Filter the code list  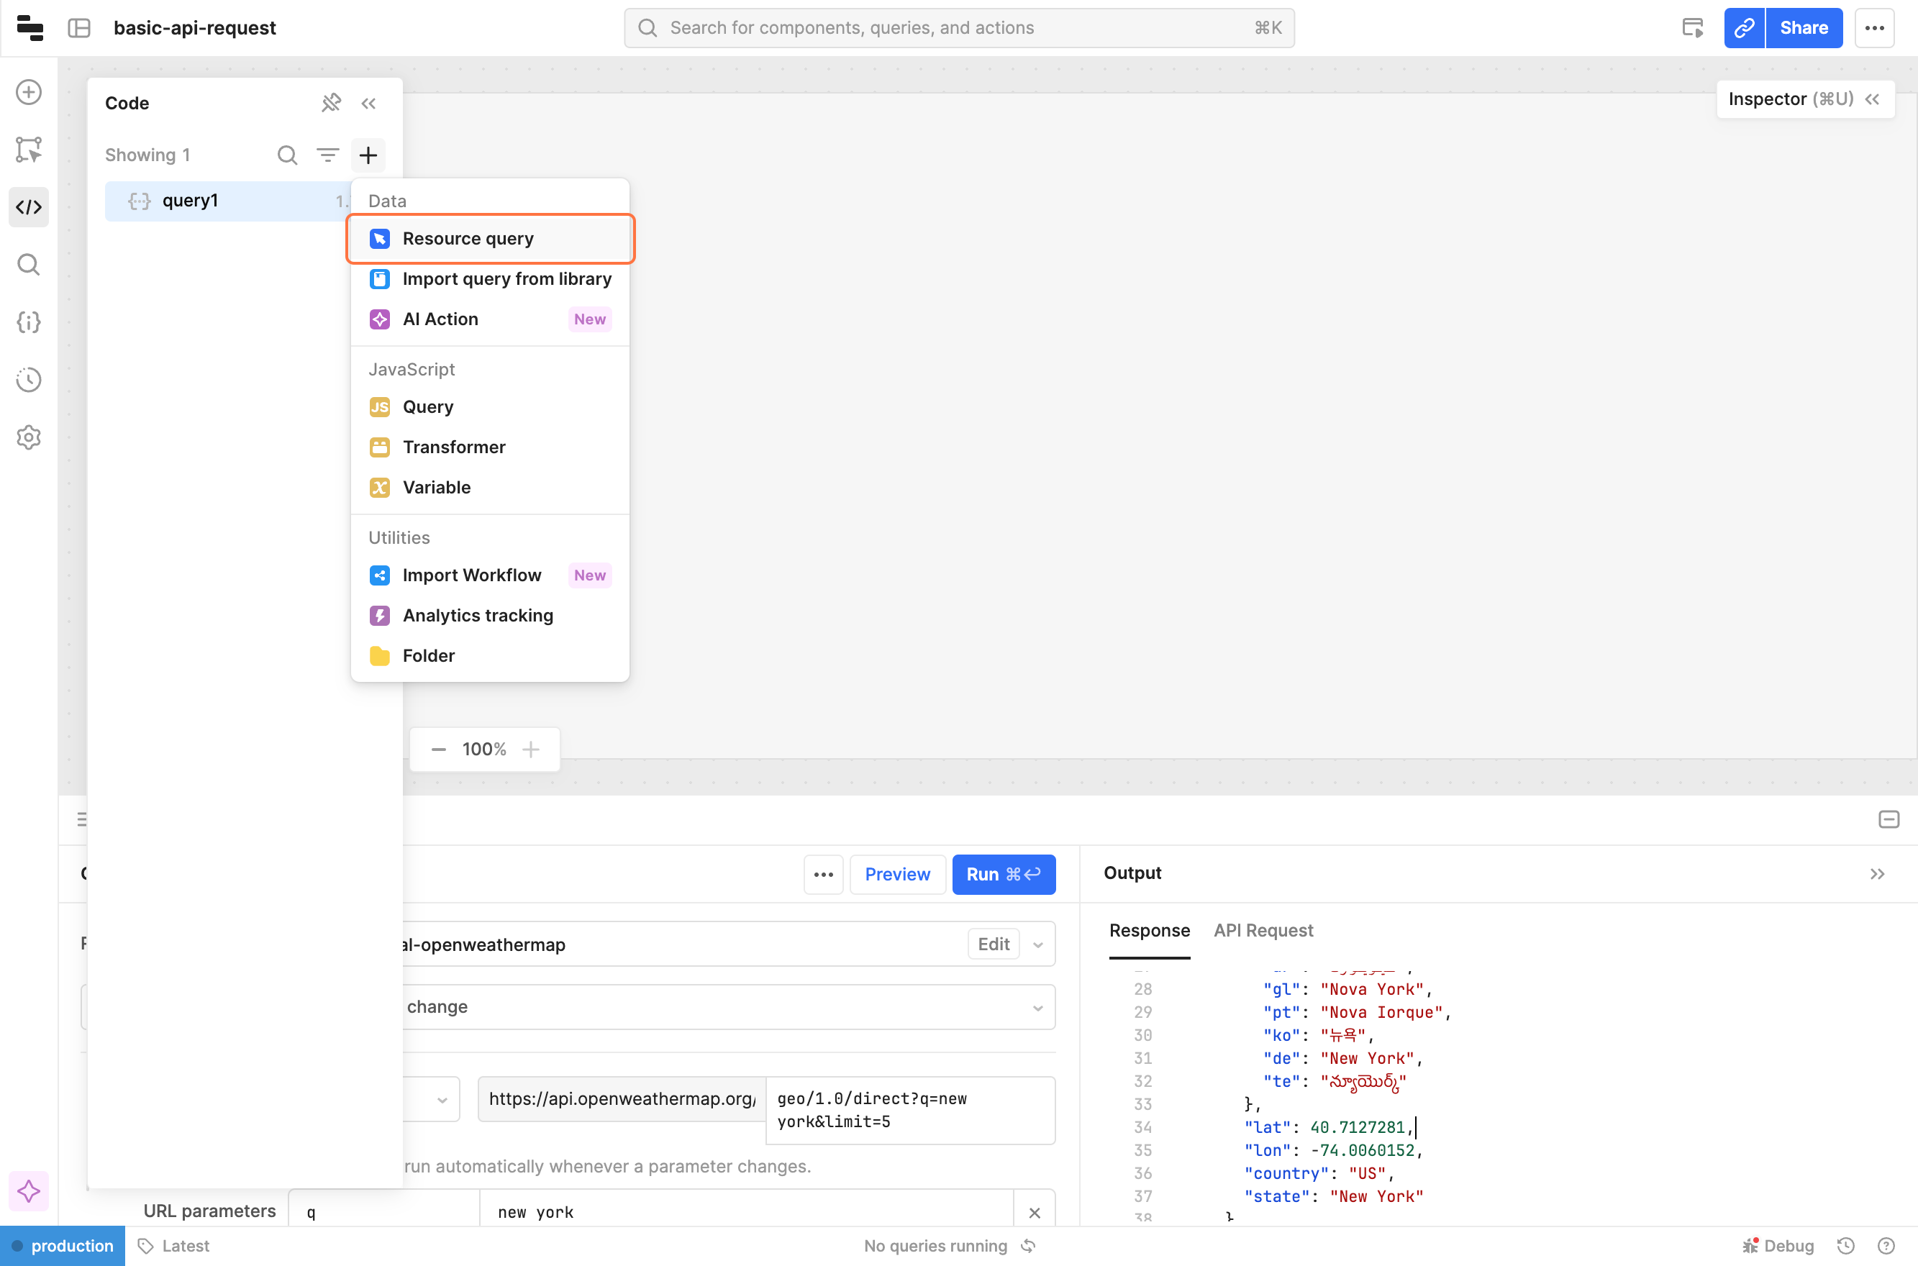pyautogui.click(x=327, y=154)
